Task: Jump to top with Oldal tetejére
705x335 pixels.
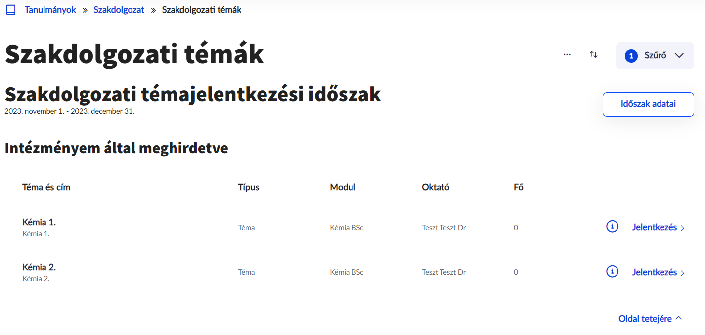Action: pyautogui.click(x=645, y=319)
